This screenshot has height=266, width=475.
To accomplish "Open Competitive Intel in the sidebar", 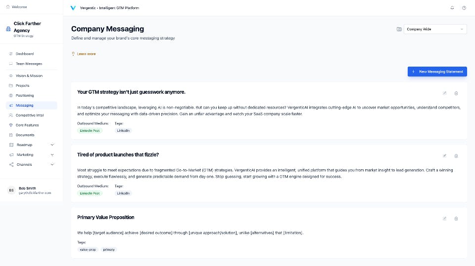I will pyautogui.click(x=29, y=115).
